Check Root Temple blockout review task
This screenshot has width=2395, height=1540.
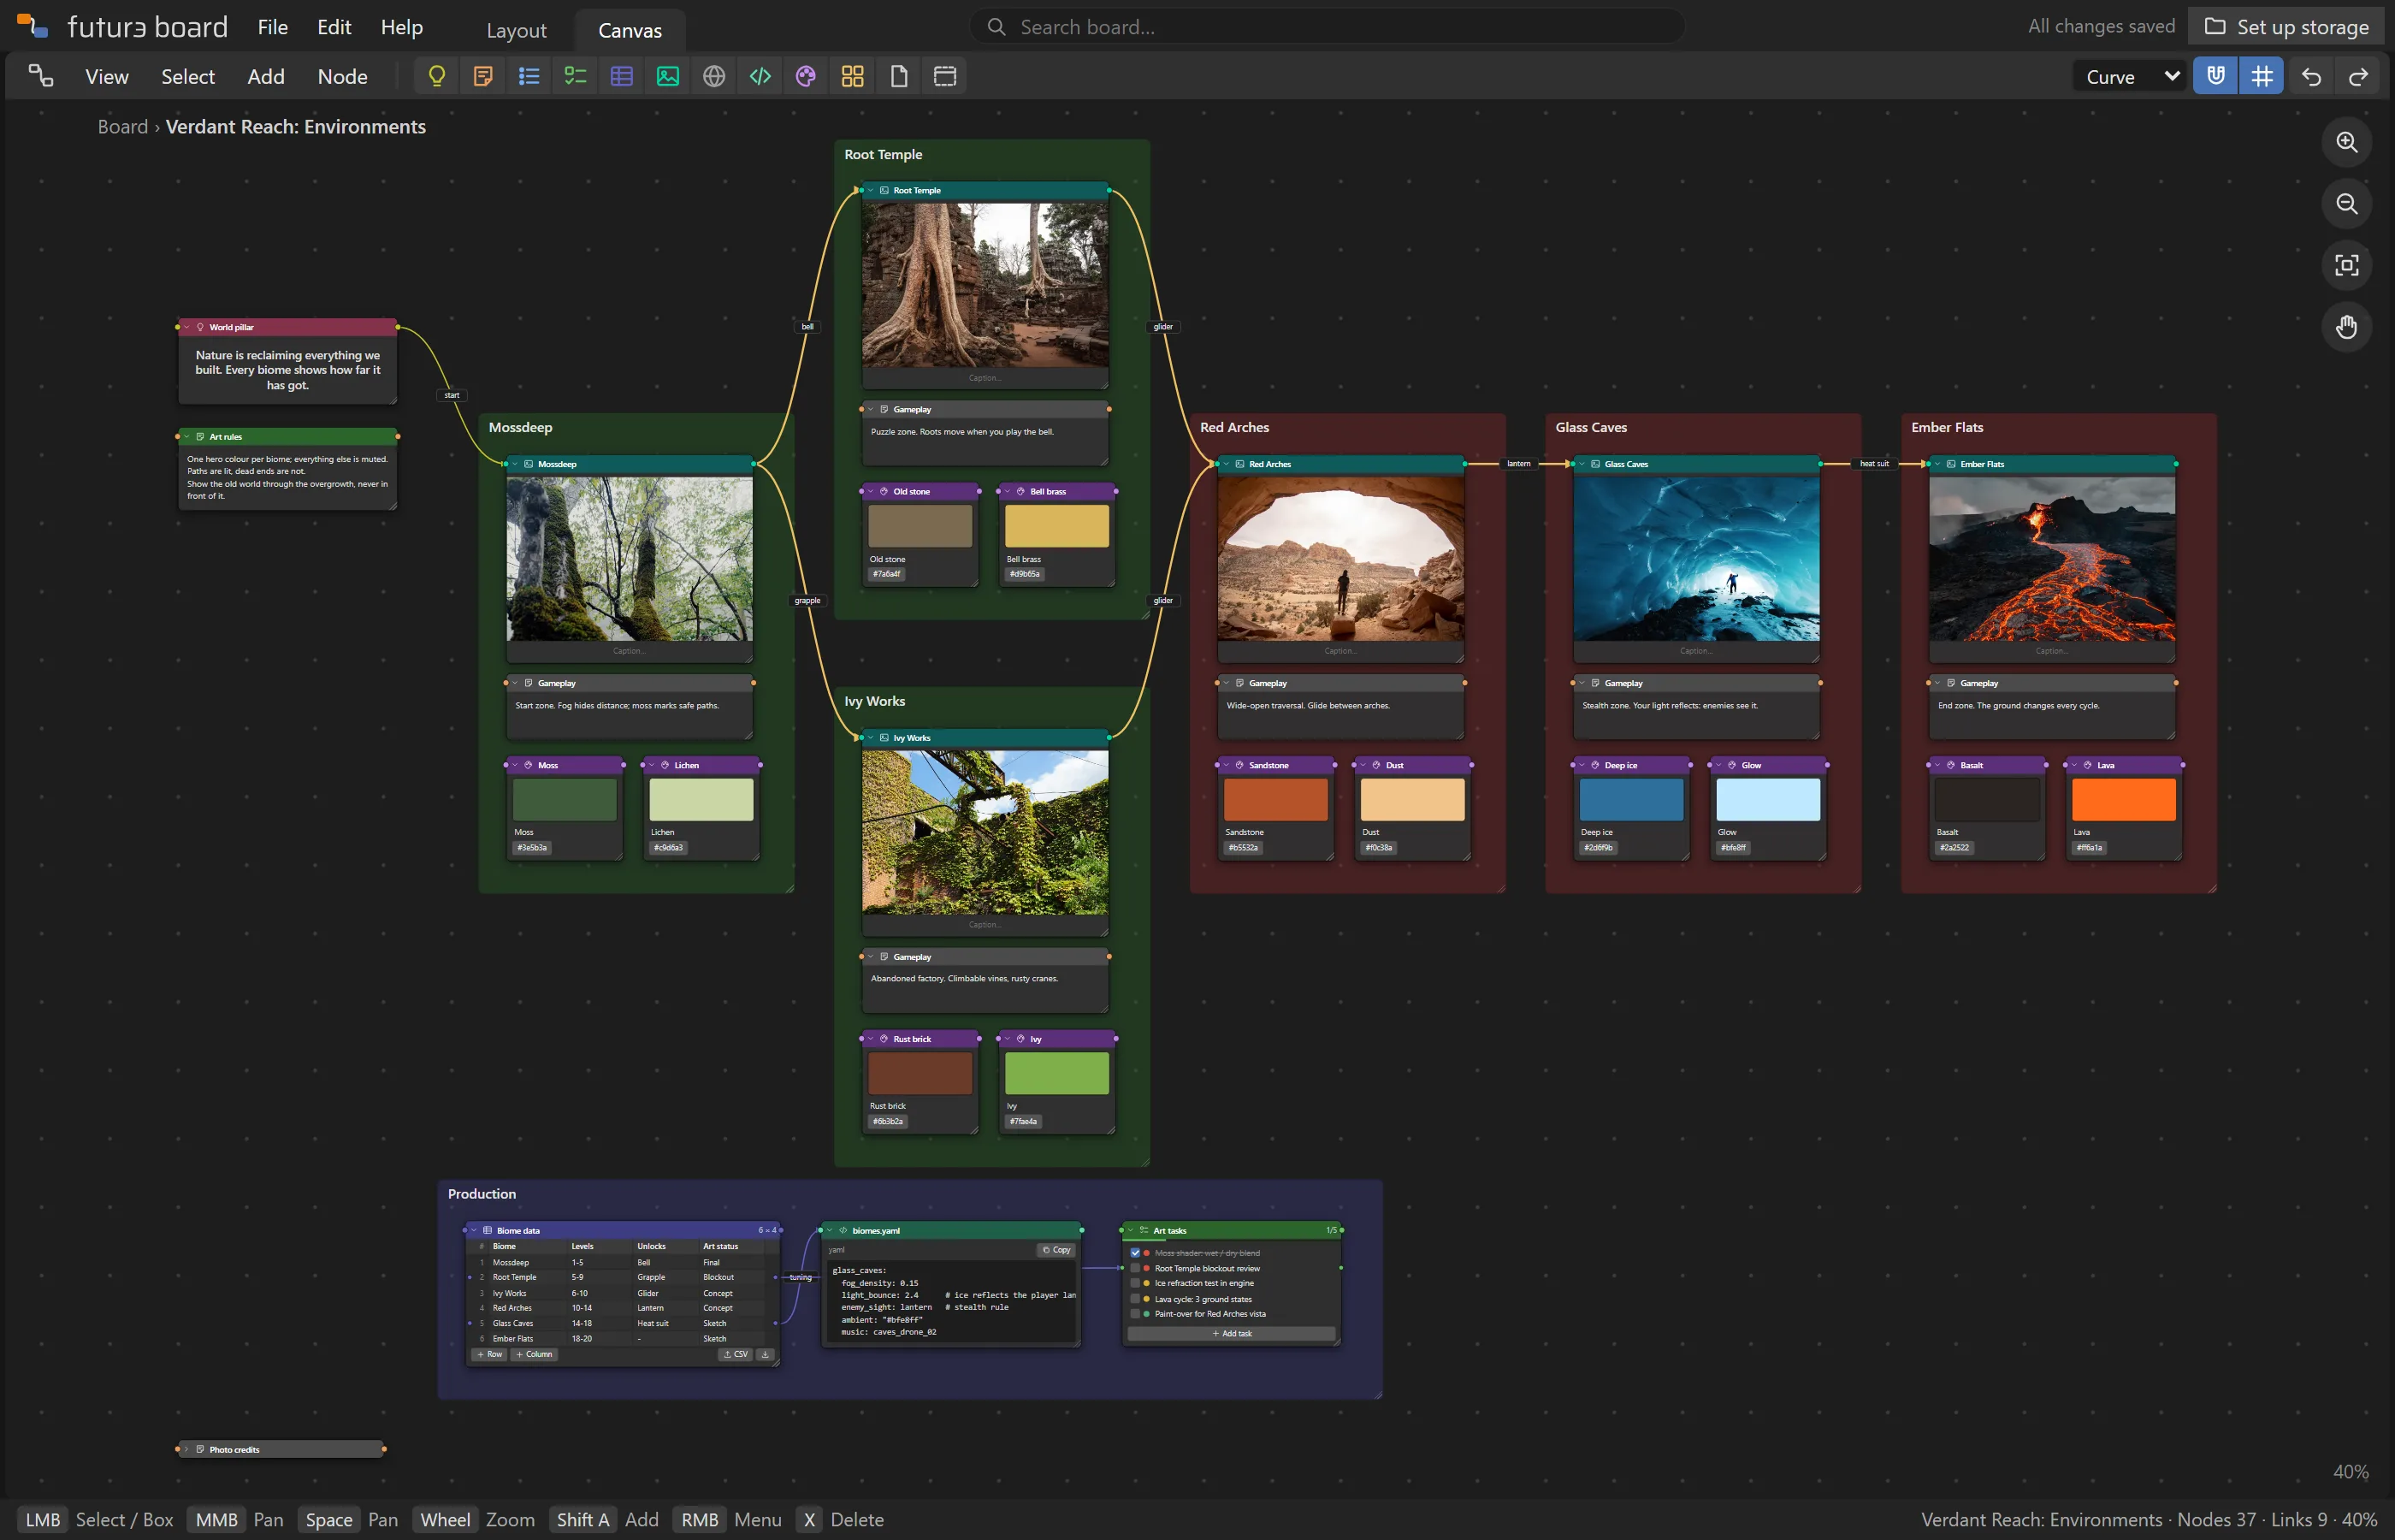pyautogui.click(x=1134, y=1268)
